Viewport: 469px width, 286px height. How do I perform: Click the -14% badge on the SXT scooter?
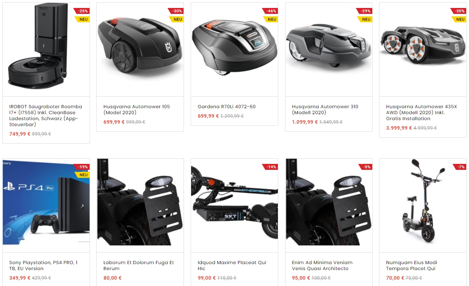tap(270, 167)
